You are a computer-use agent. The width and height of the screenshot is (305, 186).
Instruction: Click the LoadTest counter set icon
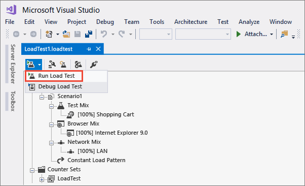coord(51,179)
